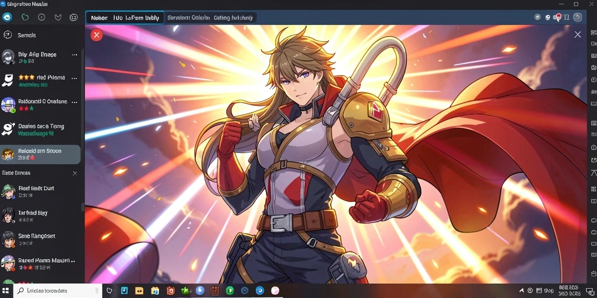Click the red notification icon at top right
Screen dimensions: 597x298
tap(559, 17)
